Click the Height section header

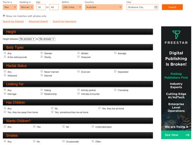78,32
